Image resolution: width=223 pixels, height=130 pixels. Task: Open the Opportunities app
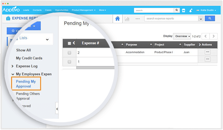[61, 10]
